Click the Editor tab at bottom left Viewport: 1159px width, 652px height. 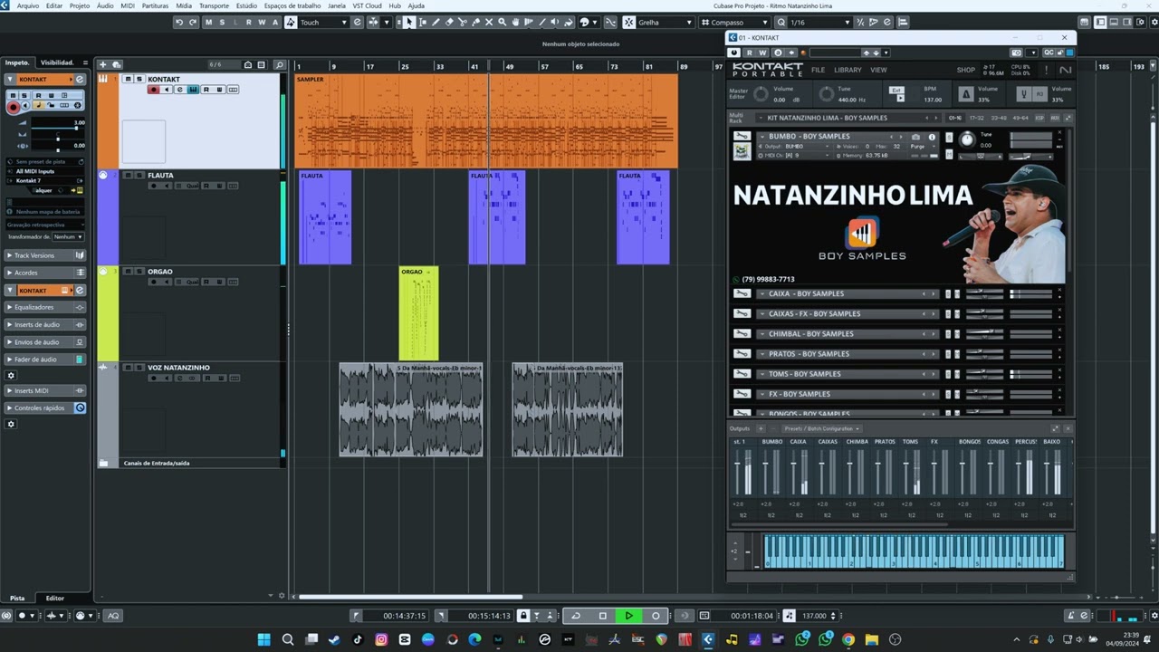55,598
